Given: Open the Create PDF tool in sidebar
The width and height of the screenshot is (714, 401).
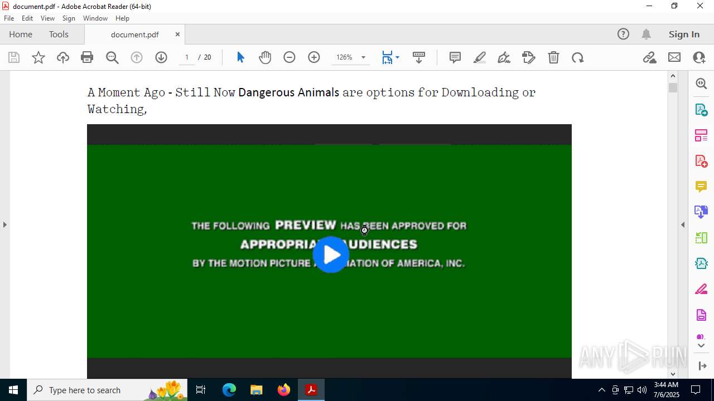Looking at the screenshot, I should point(701,161).
